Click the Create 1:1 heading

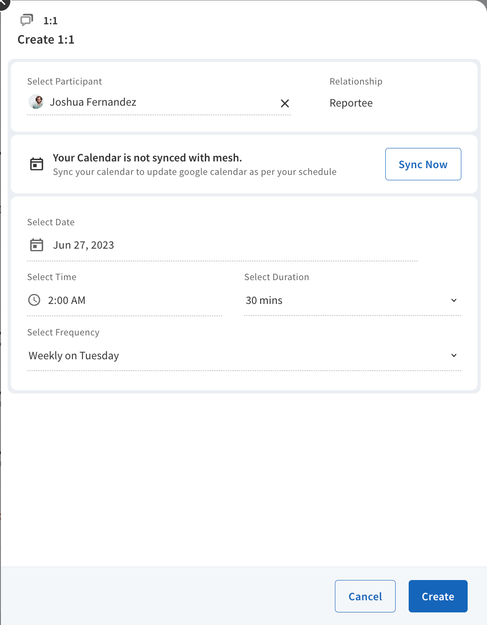(46, 40)
